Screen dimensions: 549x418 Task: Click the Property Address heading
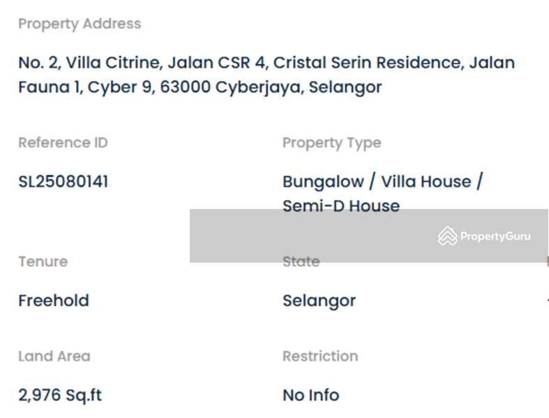click(80, 24)
